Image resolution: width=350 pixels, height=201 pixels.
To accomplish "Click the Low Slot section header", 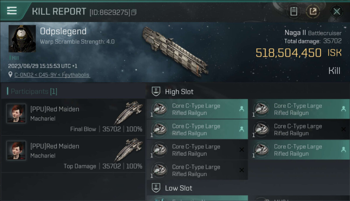I will point(178,188).
